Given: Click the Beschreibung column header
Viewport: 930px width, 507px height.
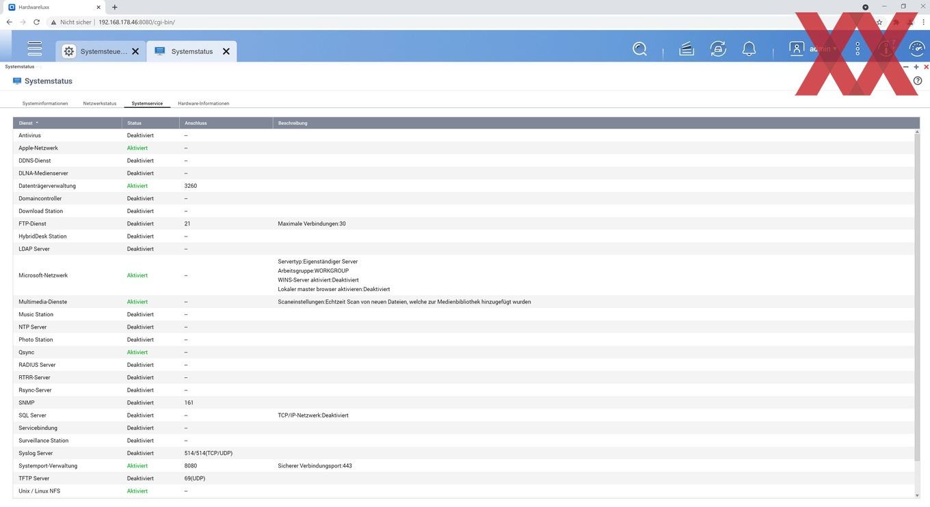Looking at the screenshot, I should (595, 123).
